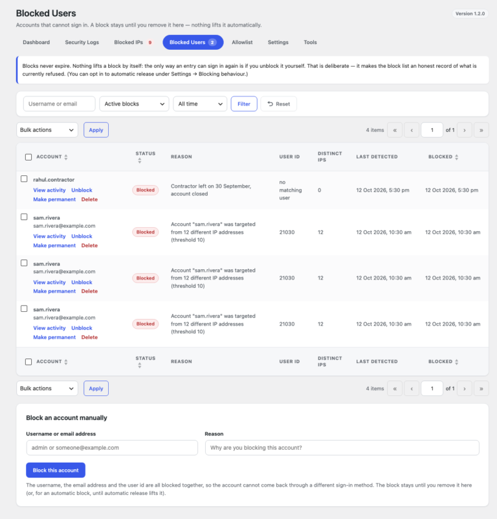The image size is (497, 519).
Task: Jump to last page above the table
Action: [481, 130]
